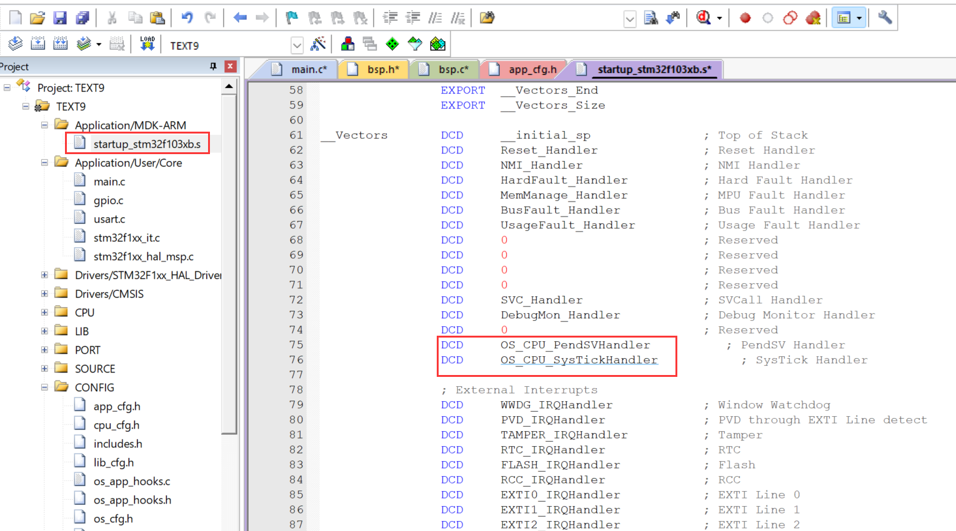Launch the Pack Installer
The height and width of the screenshot is (531, 956).
point(438,44)
